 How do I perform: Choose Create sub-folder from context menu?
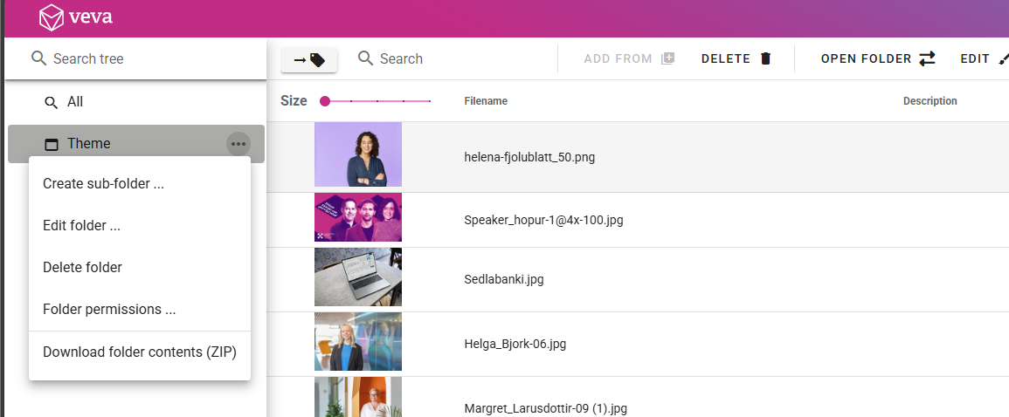[103, 184]
